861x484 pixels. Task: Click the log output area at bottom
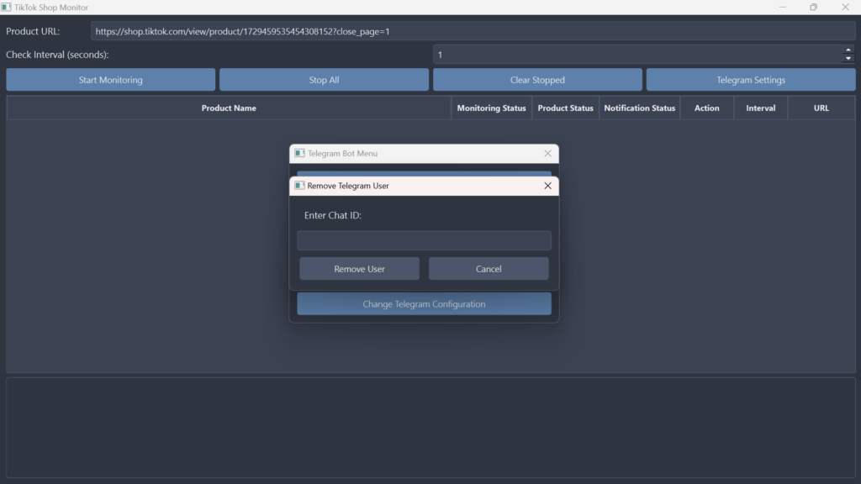point(430,428)
